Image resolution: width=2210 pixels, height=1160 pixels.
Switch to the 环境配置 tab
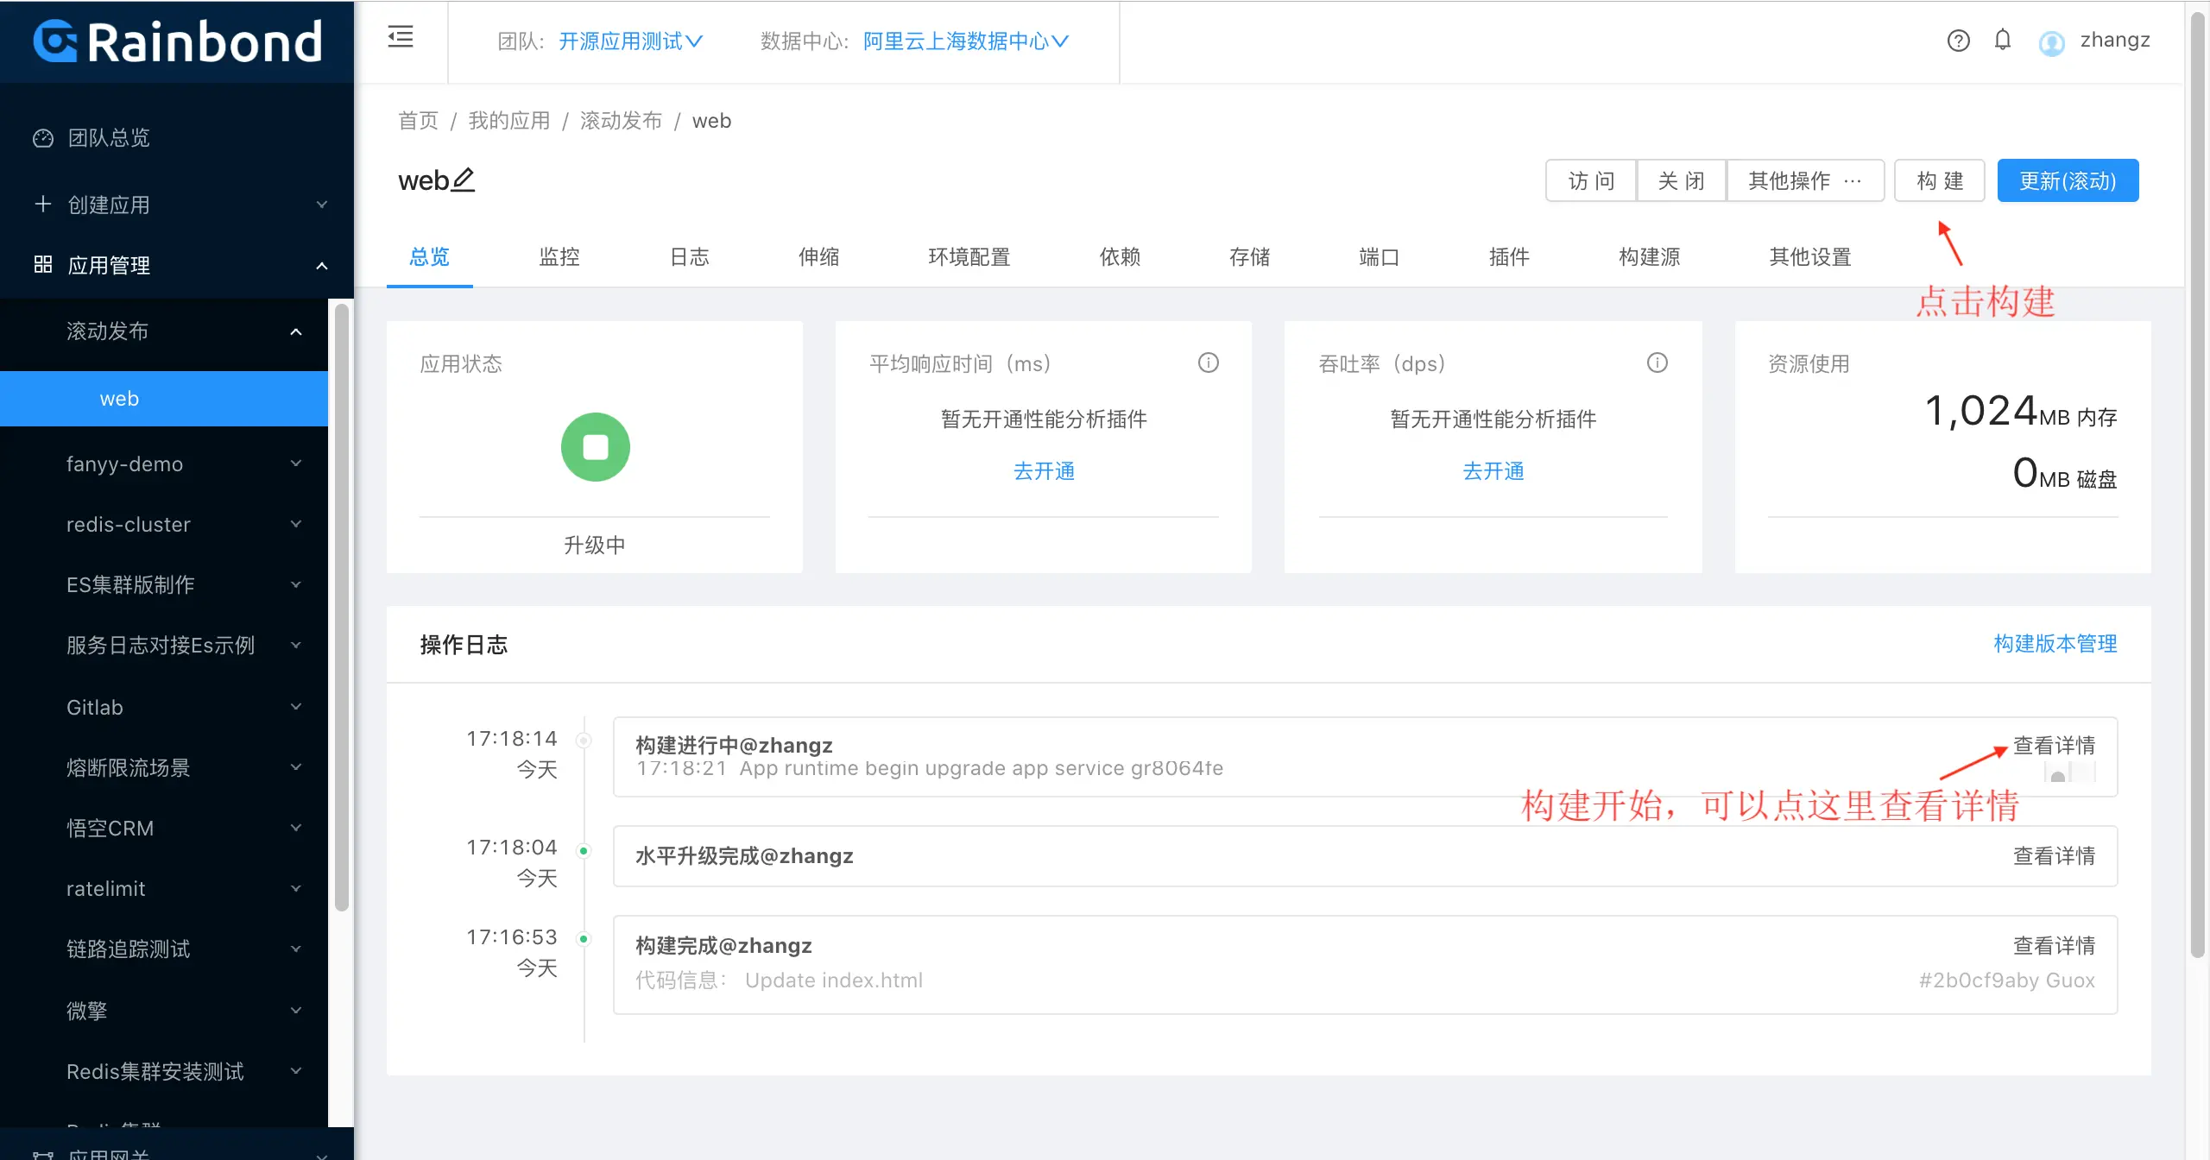pyautogui.click(x=969, y=256)
